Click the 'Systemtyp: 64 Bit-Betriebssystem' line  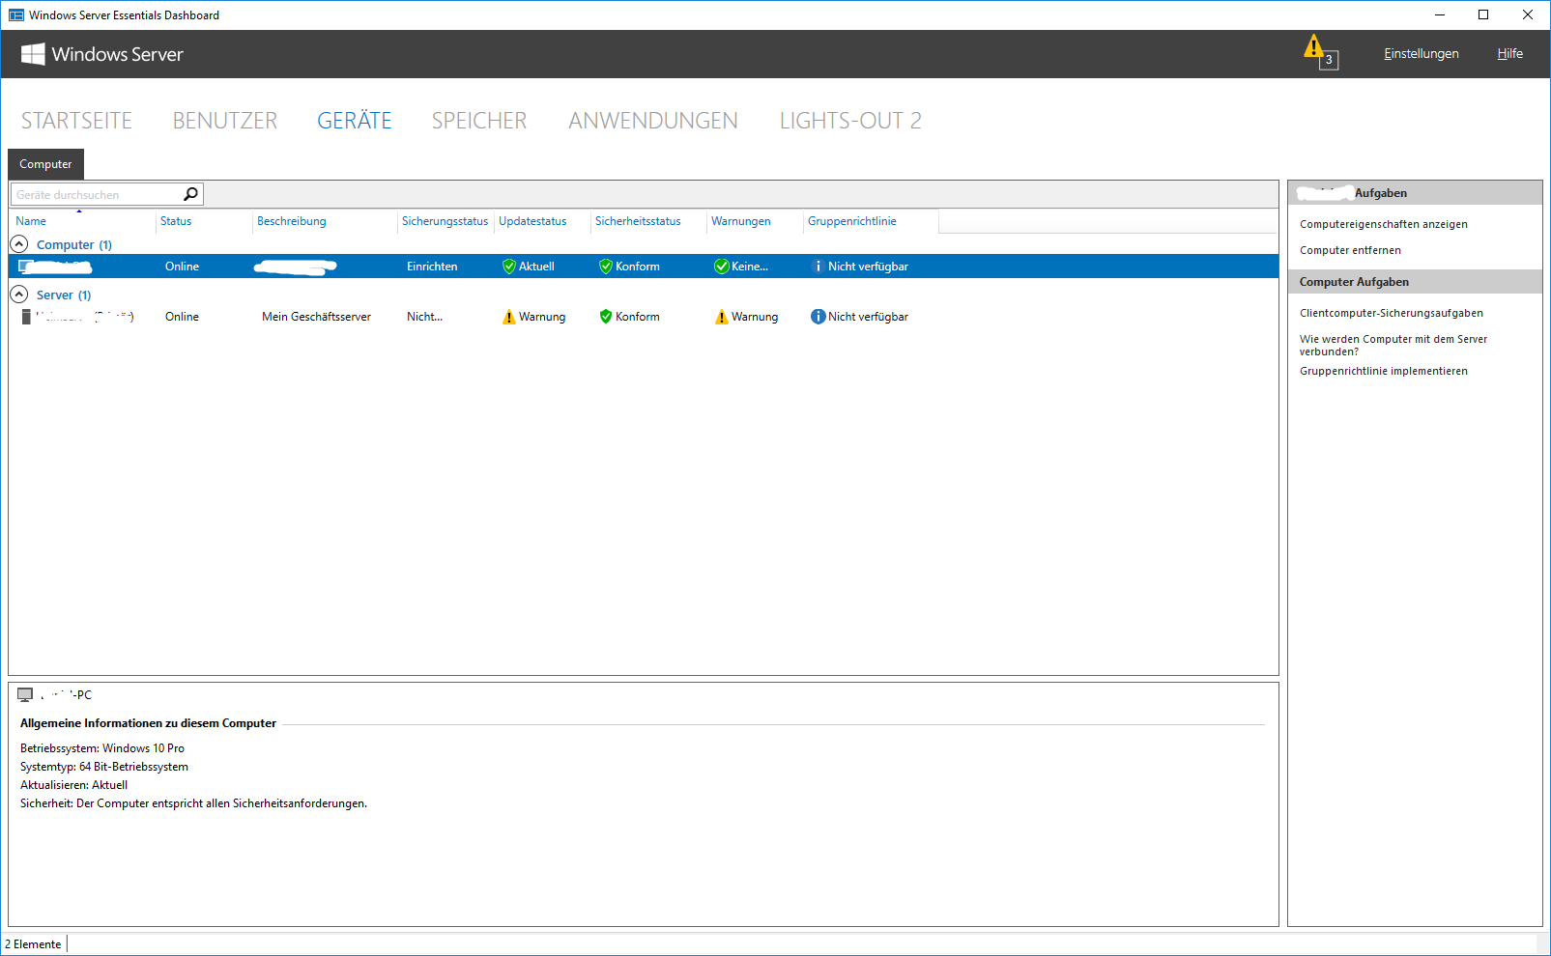(x=104, y=767)
